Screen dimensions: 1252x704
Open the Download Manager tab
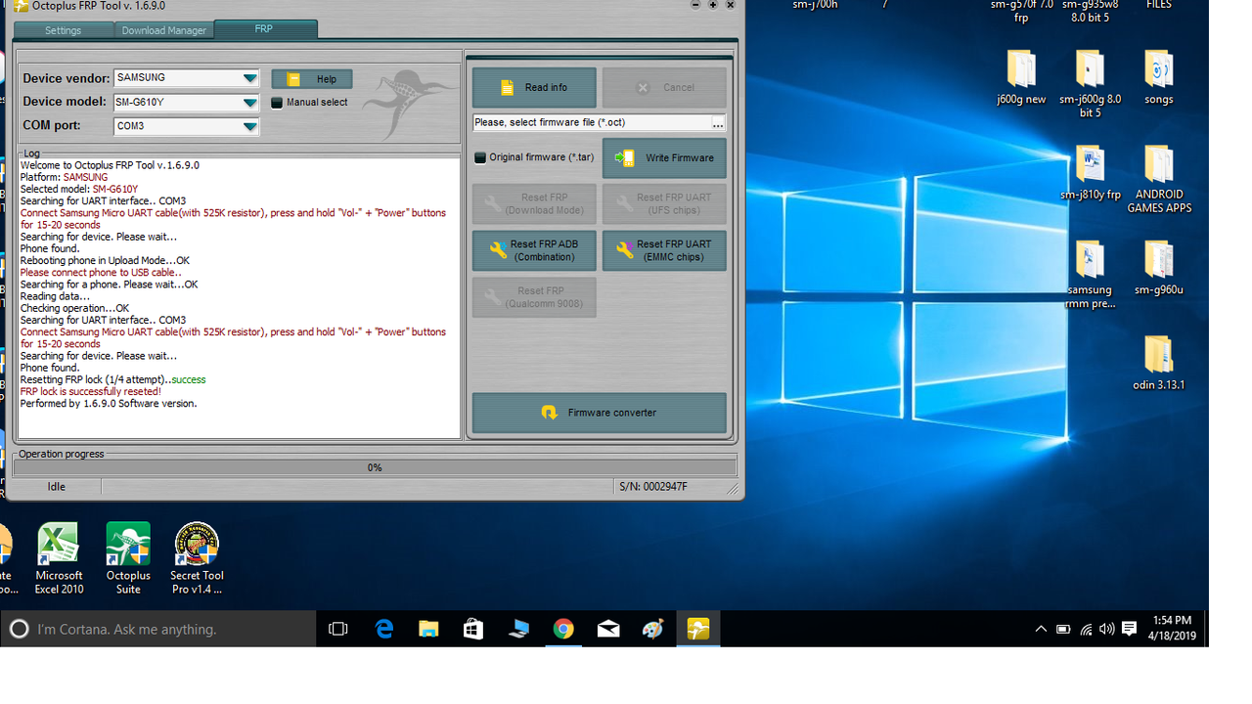[163, 30]
